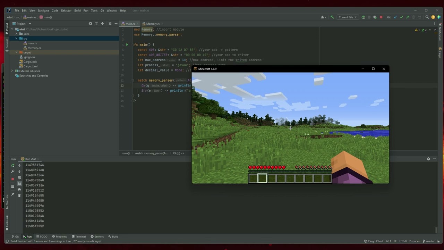The width and height of the screenshot is (444, 250).
Task: Toggle the Cargo side tool window
Action: tap(439, 52)
